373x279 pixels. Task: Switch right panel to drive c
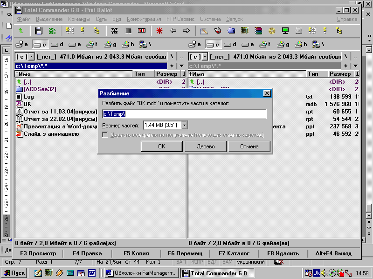pyautogui.click(x=213, y=44)
